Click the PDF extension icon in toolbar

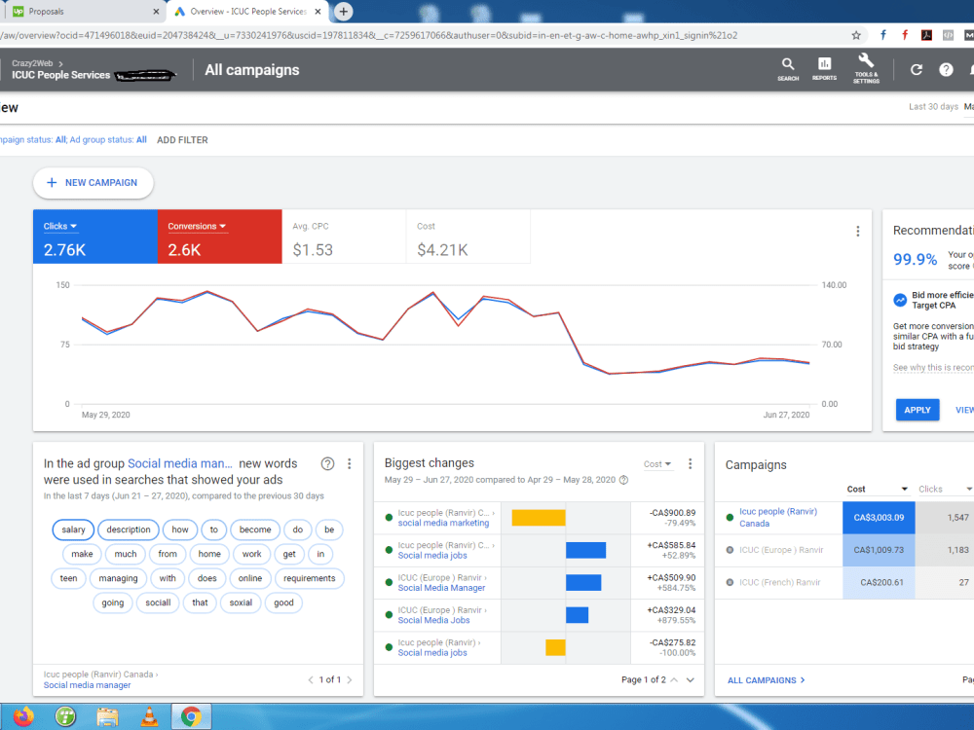tap(926, 35)
